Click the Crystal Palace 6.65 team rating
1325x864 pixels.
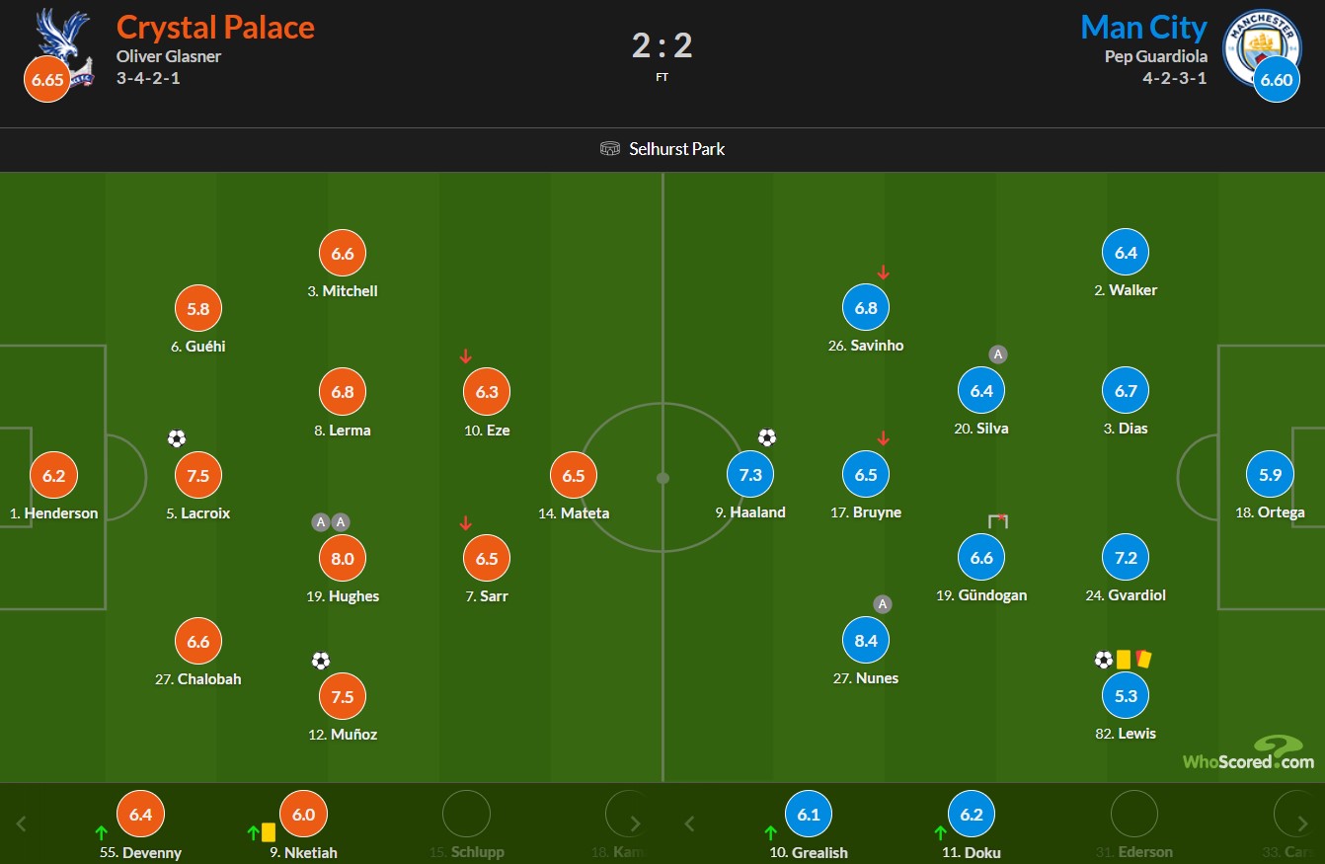pyautogui.click(x=47, y=80)
